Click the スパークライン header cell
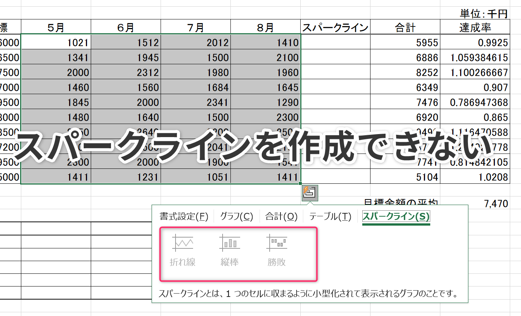521x316 pixels. (x=335, y=27)
